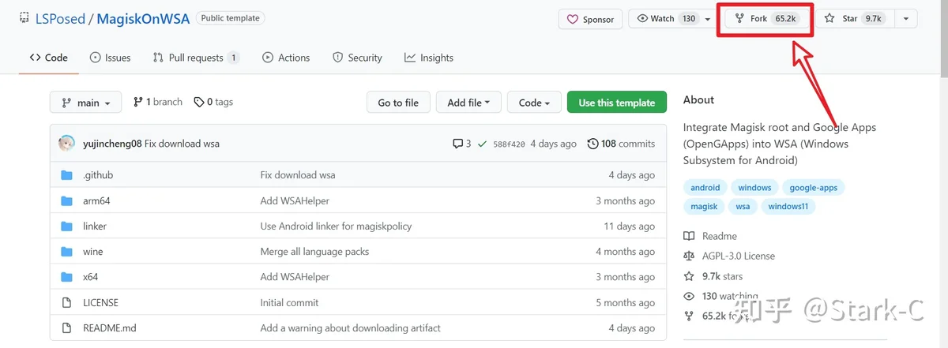Click the windows11 topic tag
Image resolution: width=948 pixels, height=348 pixels.
point(788,207)
